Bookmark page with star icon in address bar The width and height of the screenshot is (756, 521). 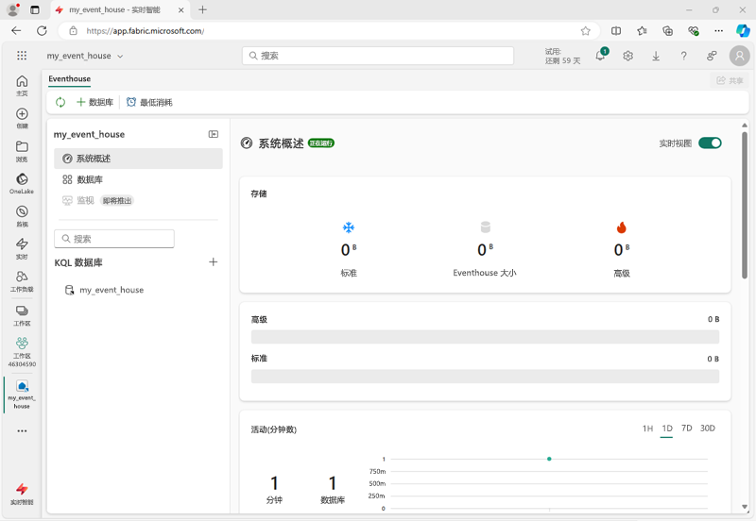[585, 31]
